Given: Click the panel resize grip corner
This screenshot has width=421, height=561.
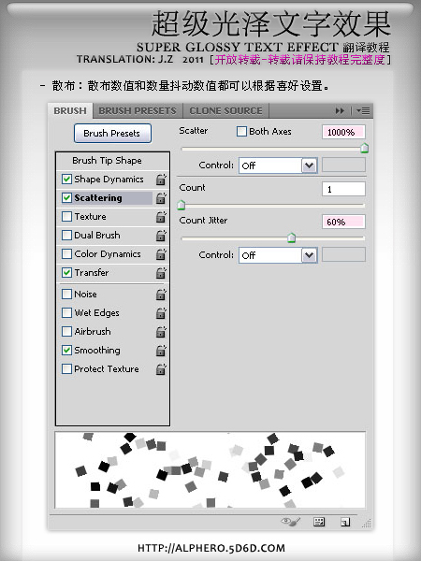Looking at the screenshot, I should [x=367, y=523].
